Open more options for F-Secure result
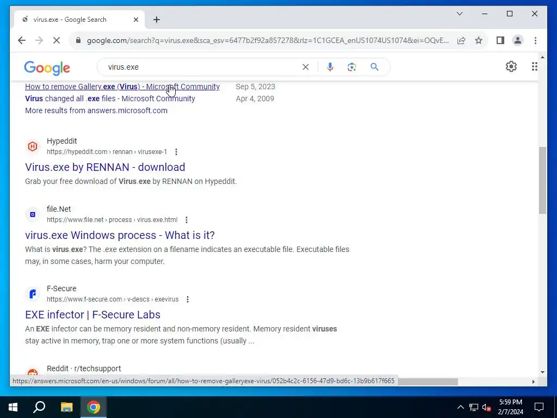This screenshot has width=557, height=418. 188,300
